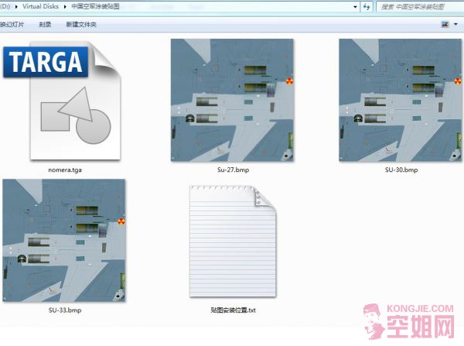
Task: Click the SU-30.bmp file name label
Action: coord(401,170)
